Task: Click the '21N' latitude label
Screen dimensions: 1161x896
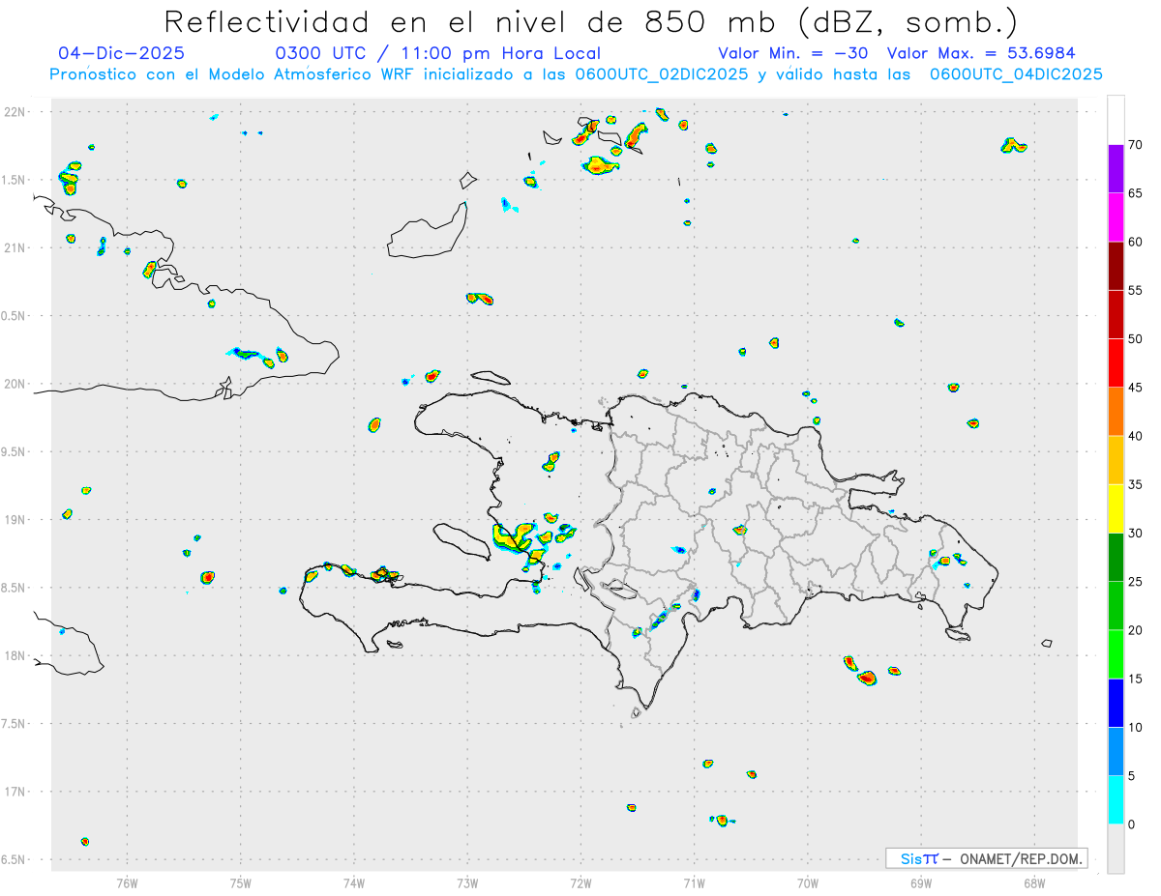Action: tap(15, 247)
